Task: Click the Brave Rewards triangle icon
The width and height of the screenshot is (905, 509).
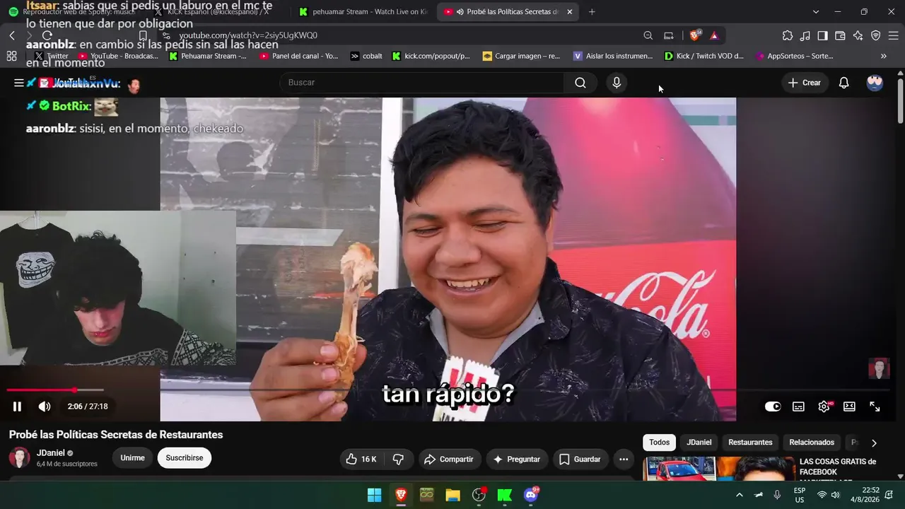Action: (714, 35)
